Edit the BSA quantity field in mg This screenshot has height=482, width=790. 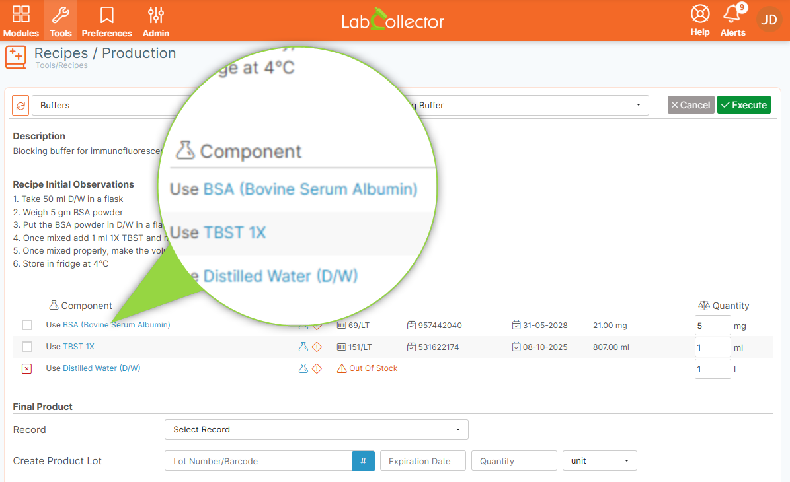point(713,326)
